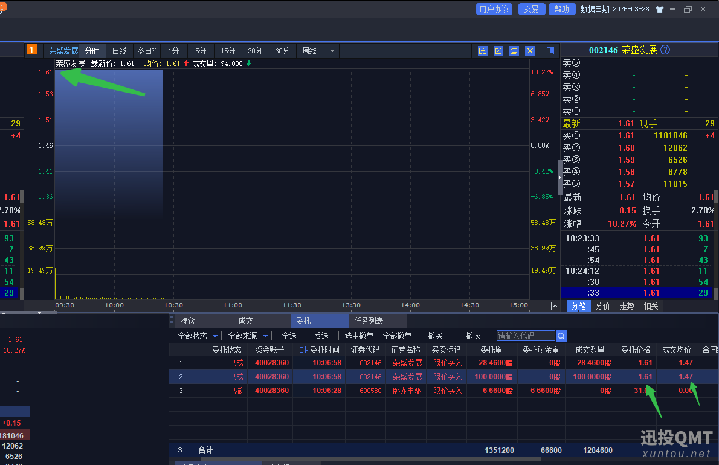Click the 成交数量 column header

(590, 350)
